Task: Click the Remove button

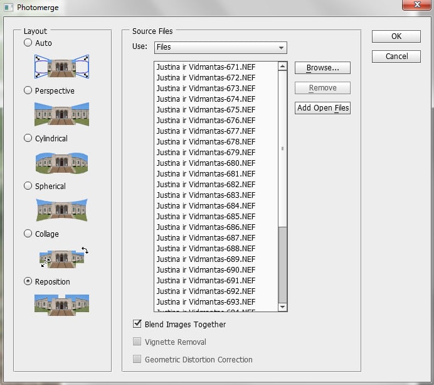Action: 322,88
